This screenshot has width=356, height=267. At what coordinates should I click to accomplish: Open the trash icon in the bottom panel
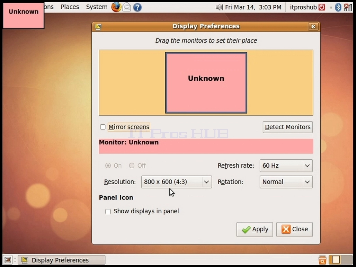coord(322,260)
